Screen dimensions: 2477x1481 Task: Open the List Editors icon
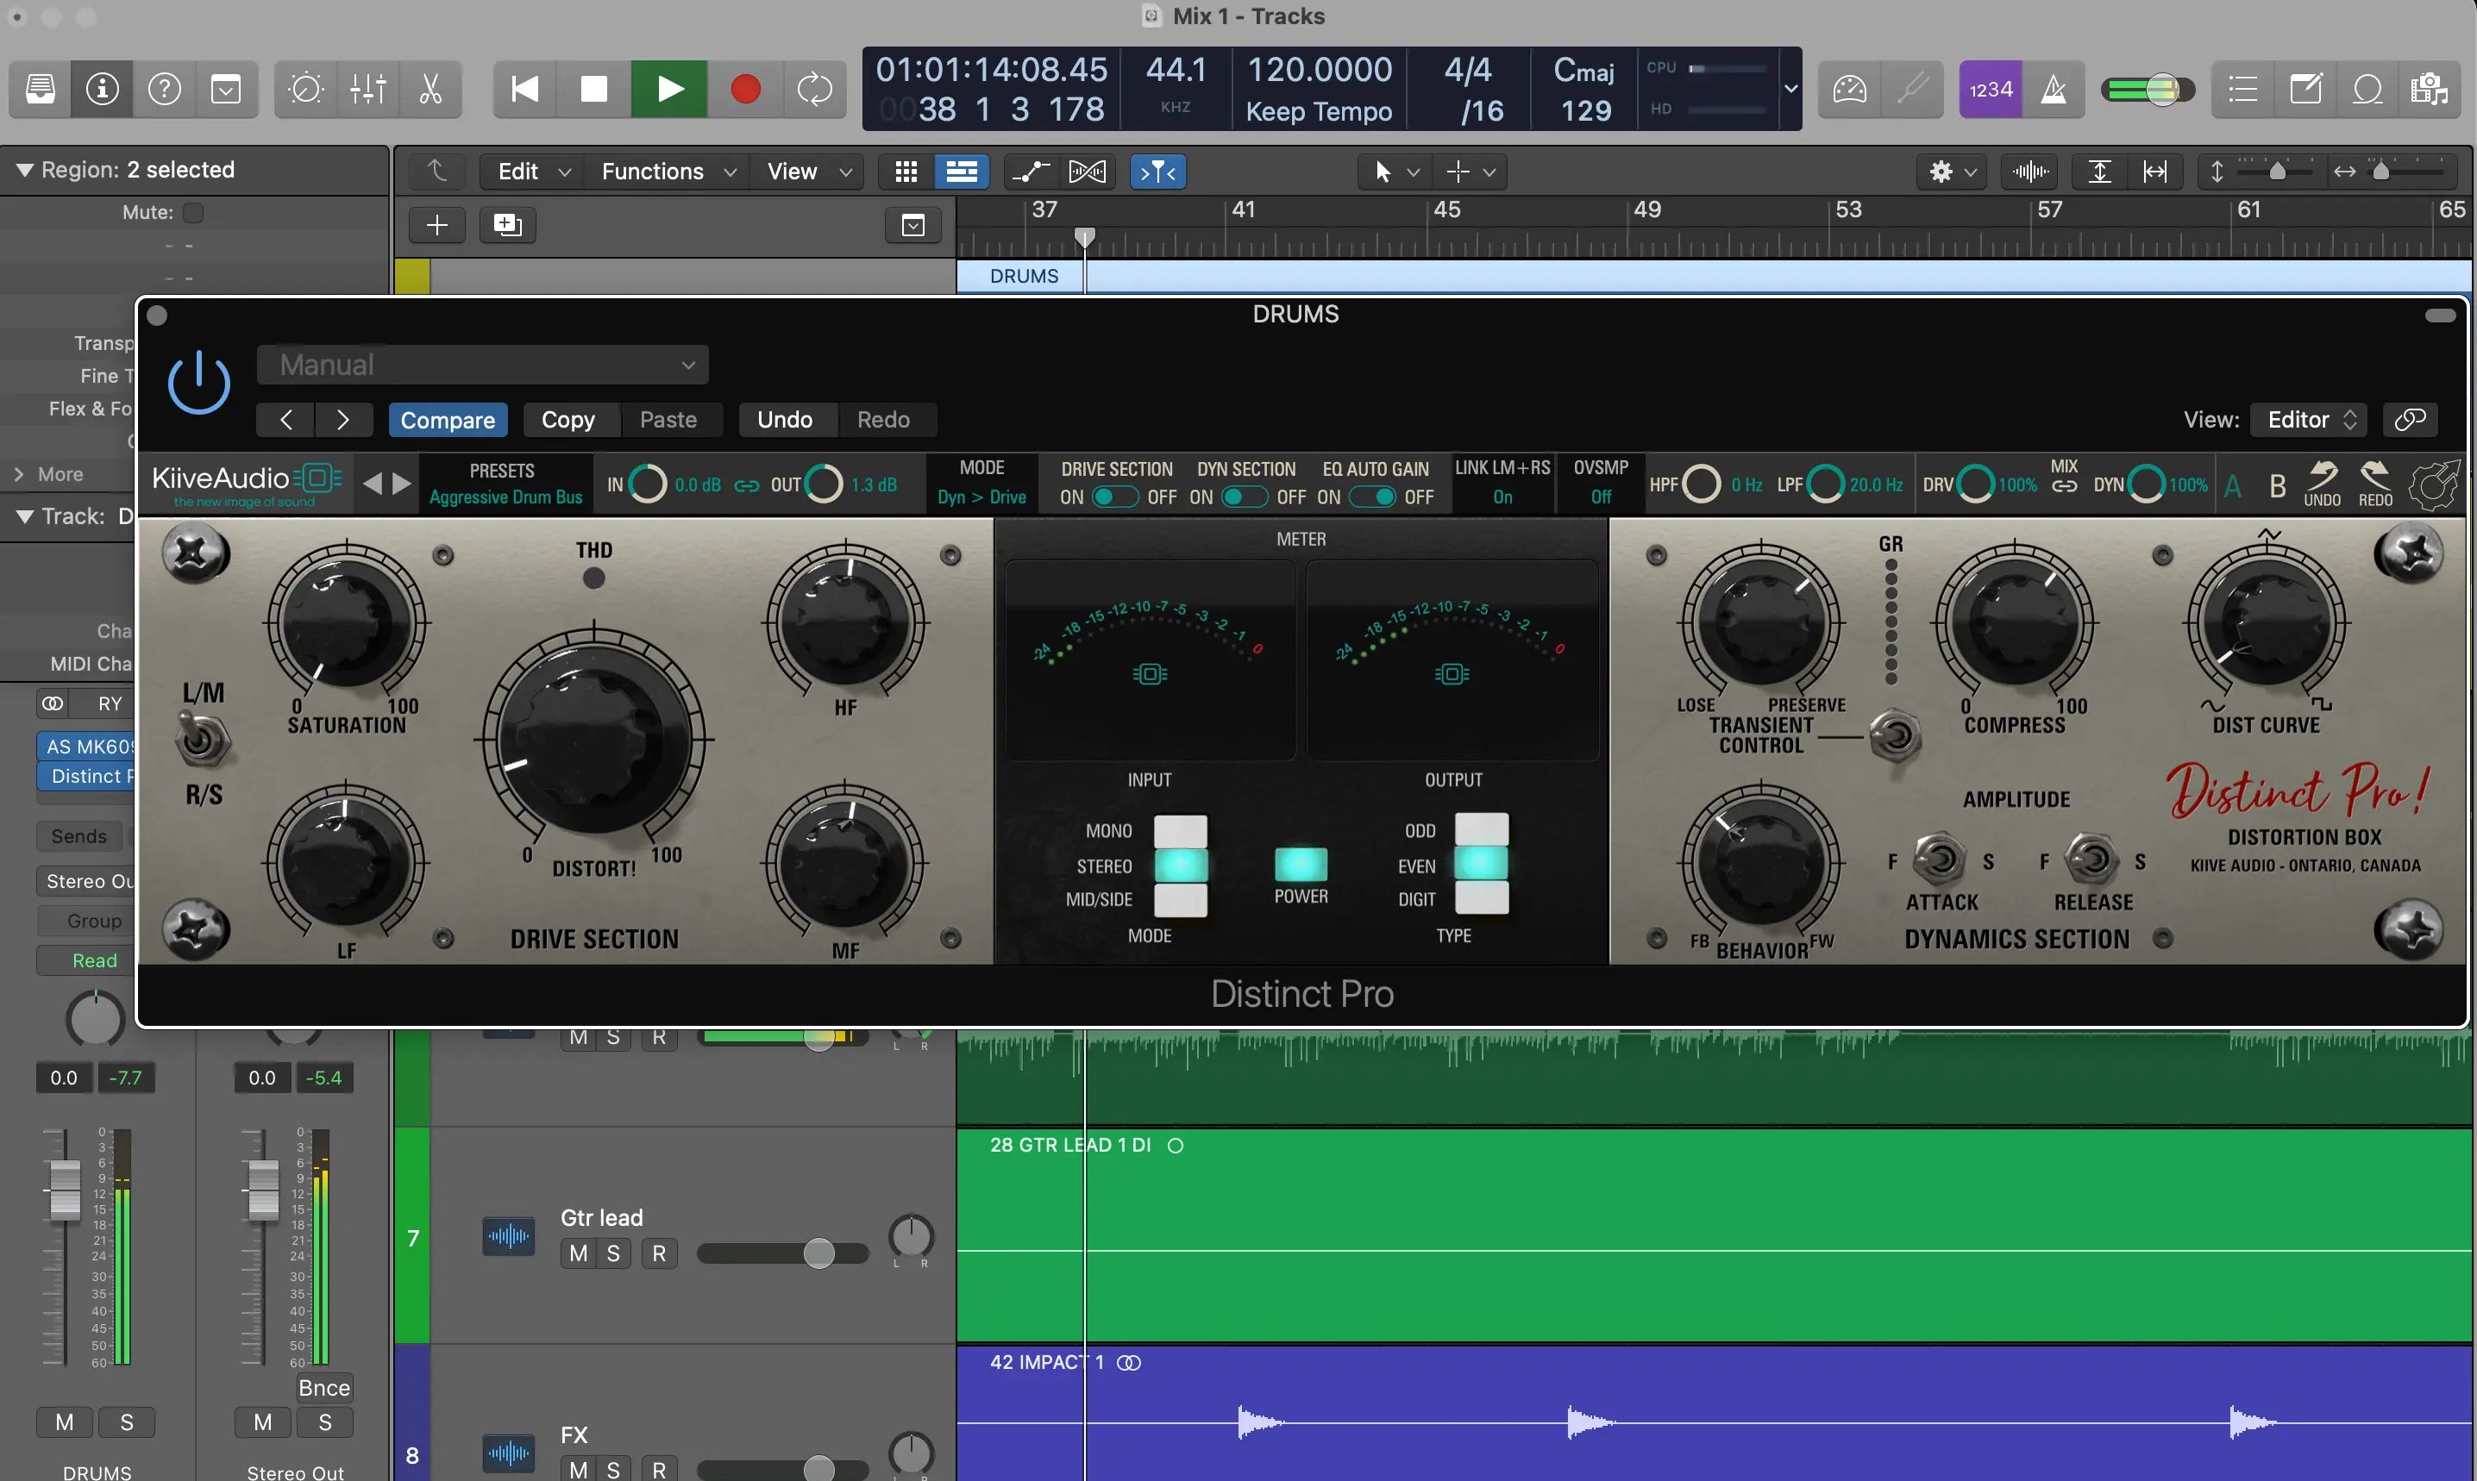tap(2242, 89)
